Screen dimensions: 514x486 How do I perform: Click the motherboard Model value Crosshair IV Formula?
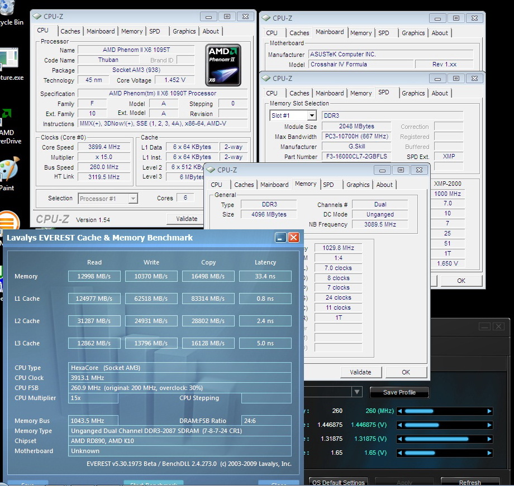pyautogui.click(x=360, y=64)
